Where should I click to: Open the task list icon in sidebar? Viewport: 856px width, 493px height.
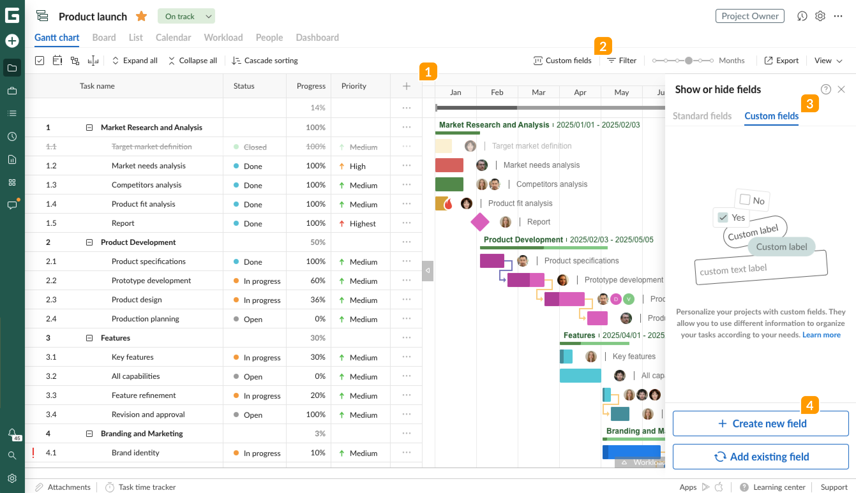12,113
